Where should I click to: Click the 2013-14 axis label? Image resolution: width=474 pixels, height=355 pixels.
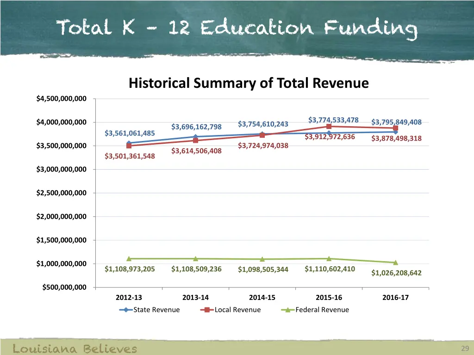click(196, 297)
